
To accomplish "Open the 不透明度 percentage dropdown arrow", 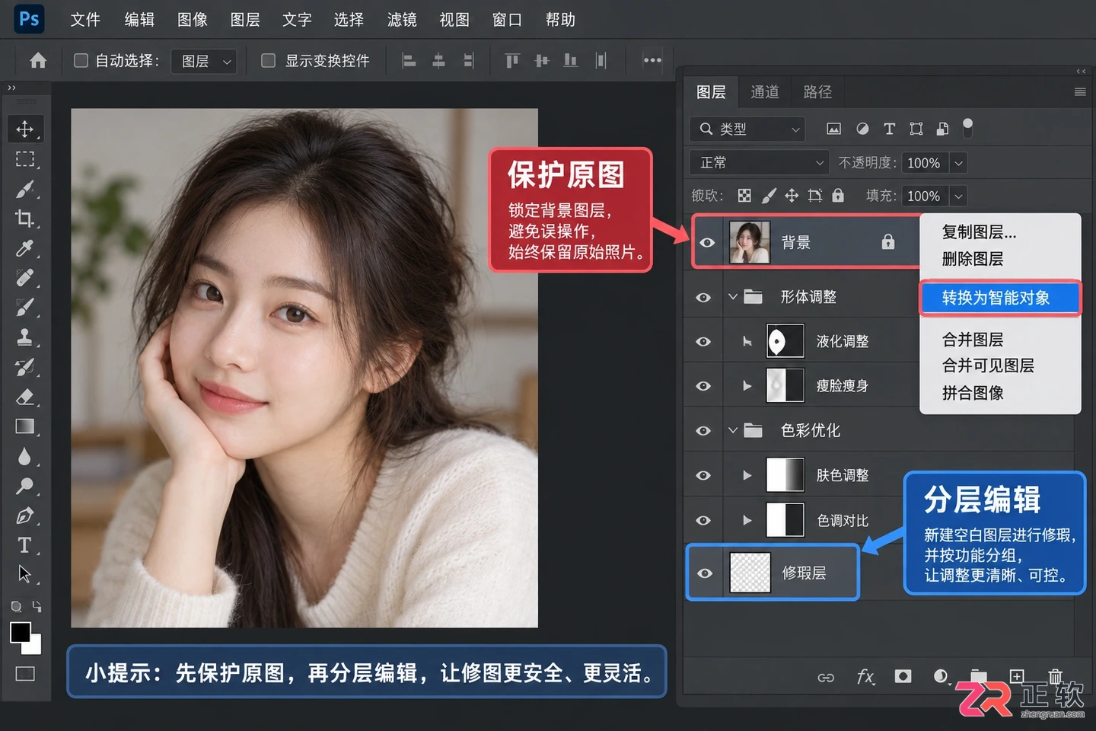I will (x=959, y=163).
